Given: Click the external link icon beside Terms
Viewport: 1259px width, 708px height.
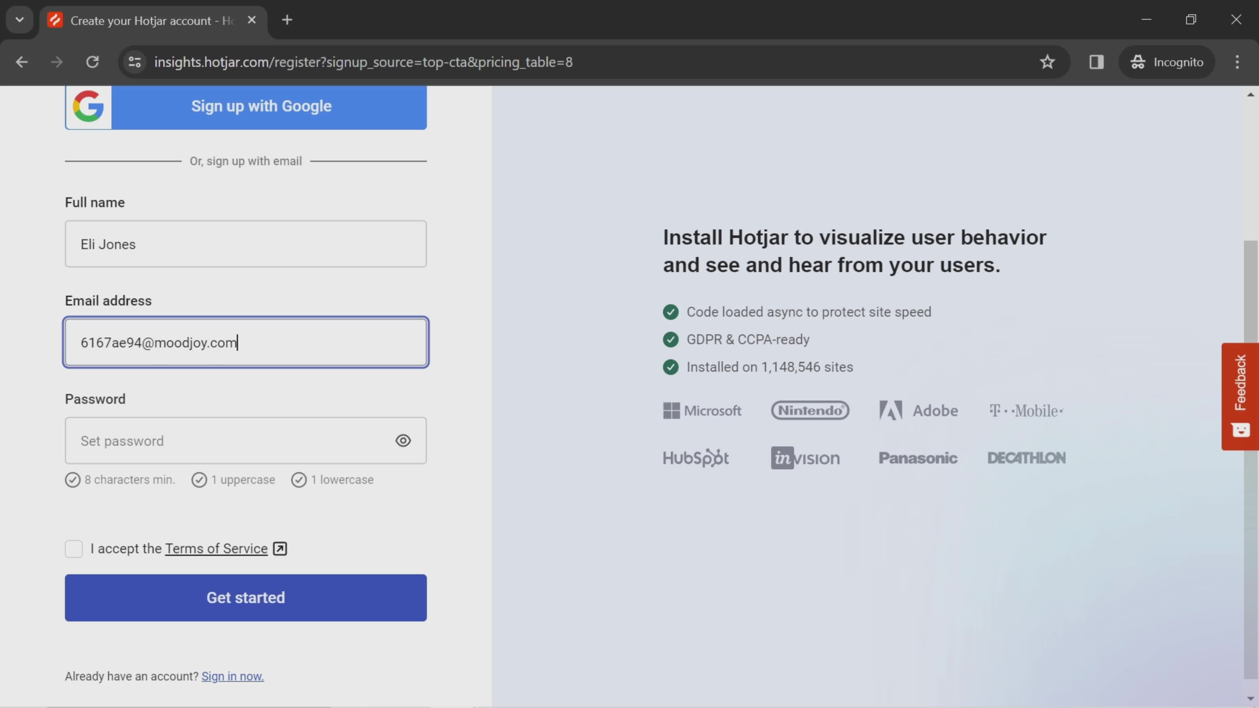Looking at the screenshot, I should coord(280,549).
